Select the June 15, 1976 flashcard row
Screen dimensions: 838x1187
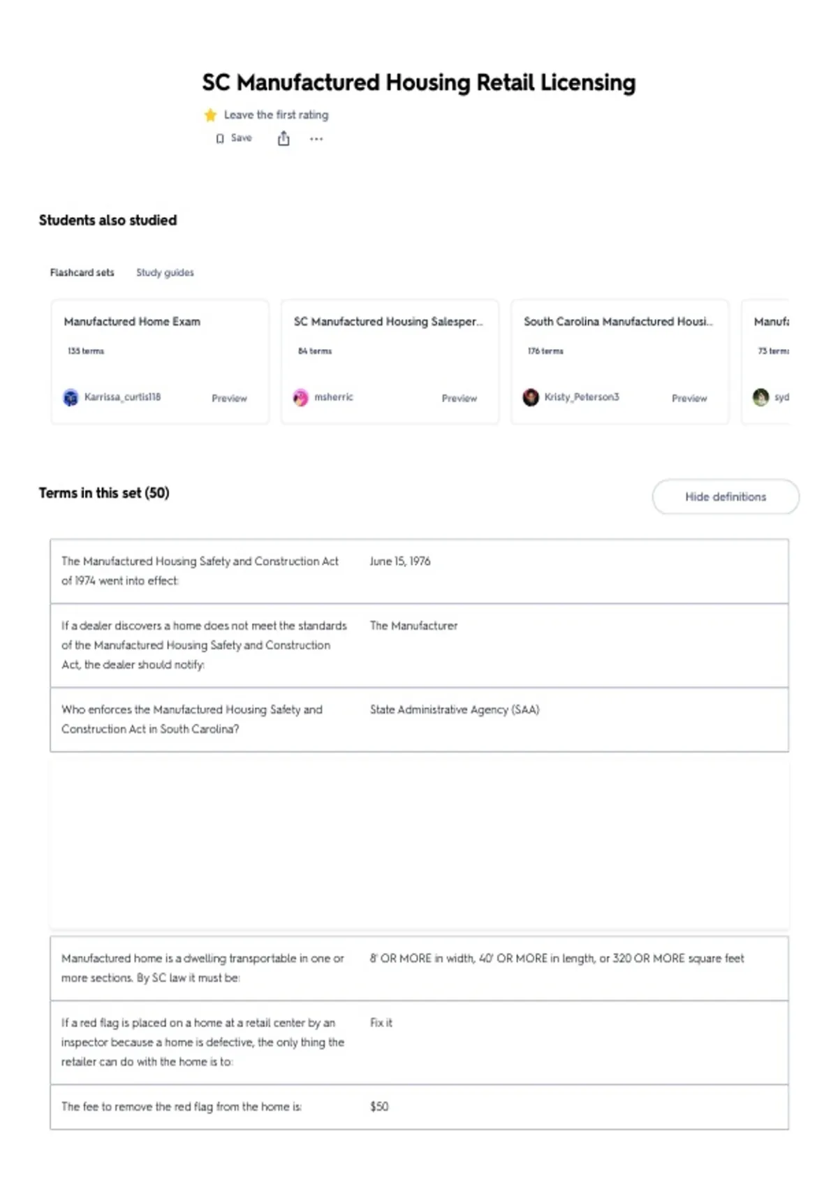tap(419, 571)
